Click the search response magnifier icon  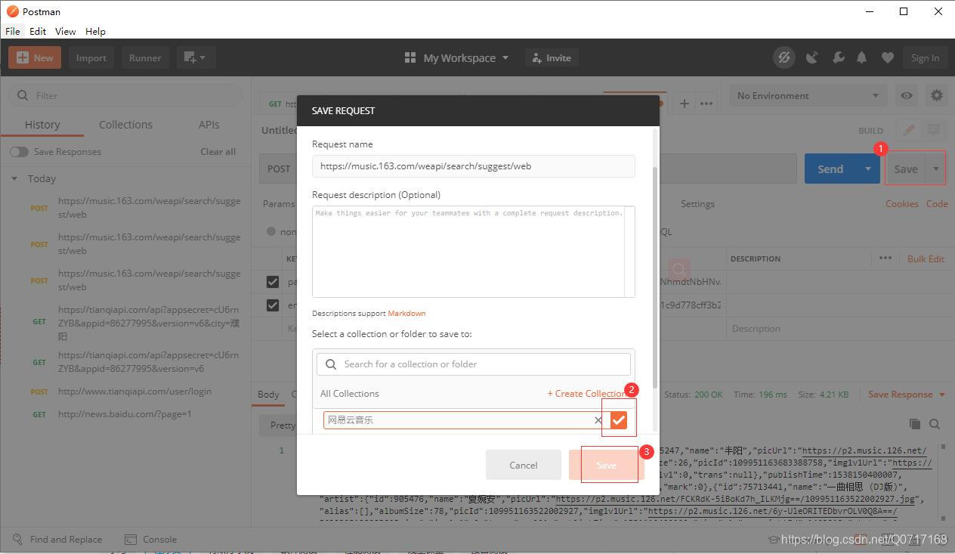click(x=935, y=424)
